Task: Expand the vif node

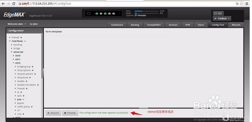Action: pyautogui.click(x=15, y=111)
